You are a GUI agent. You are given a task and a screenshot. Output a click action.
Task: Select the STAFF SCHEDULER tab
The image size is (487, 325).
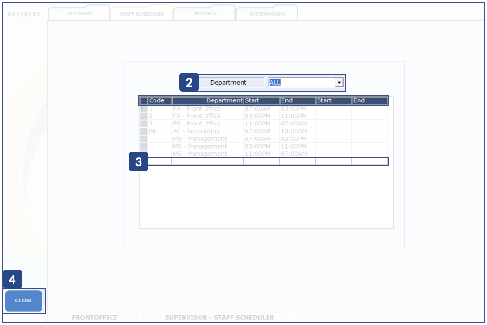142,14
